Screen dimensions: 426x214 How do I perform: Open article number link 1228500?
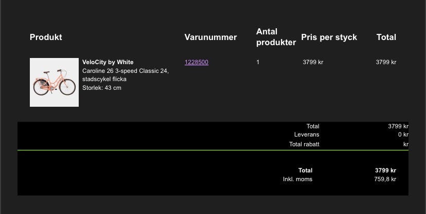coord(196,62)
